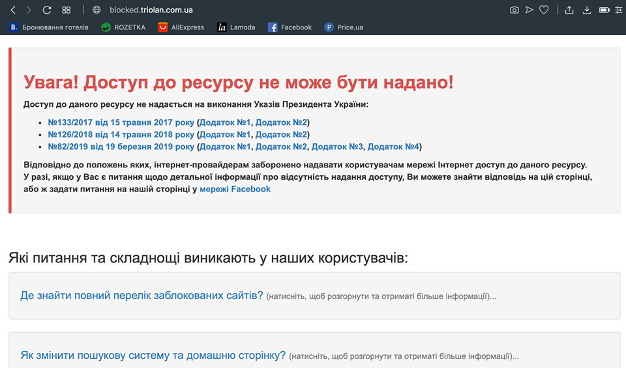Open the speed dial grid icon
The width and height of the screenshot is (626, 368).
(x=66, y=10)
